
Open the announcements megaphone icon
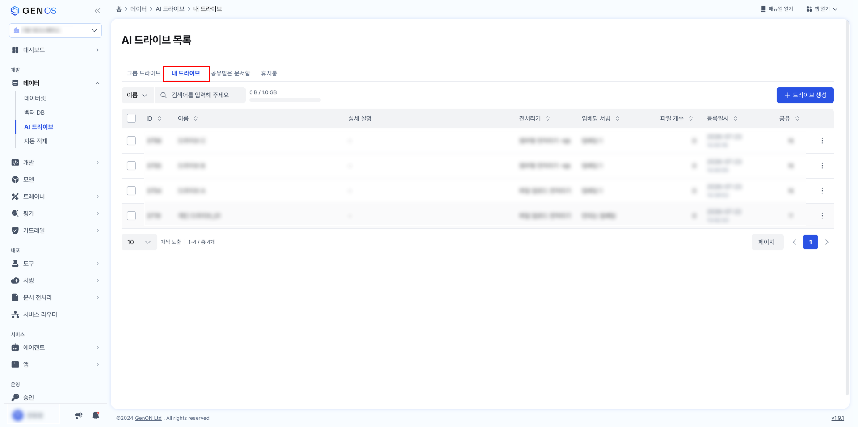pos(79,415)
